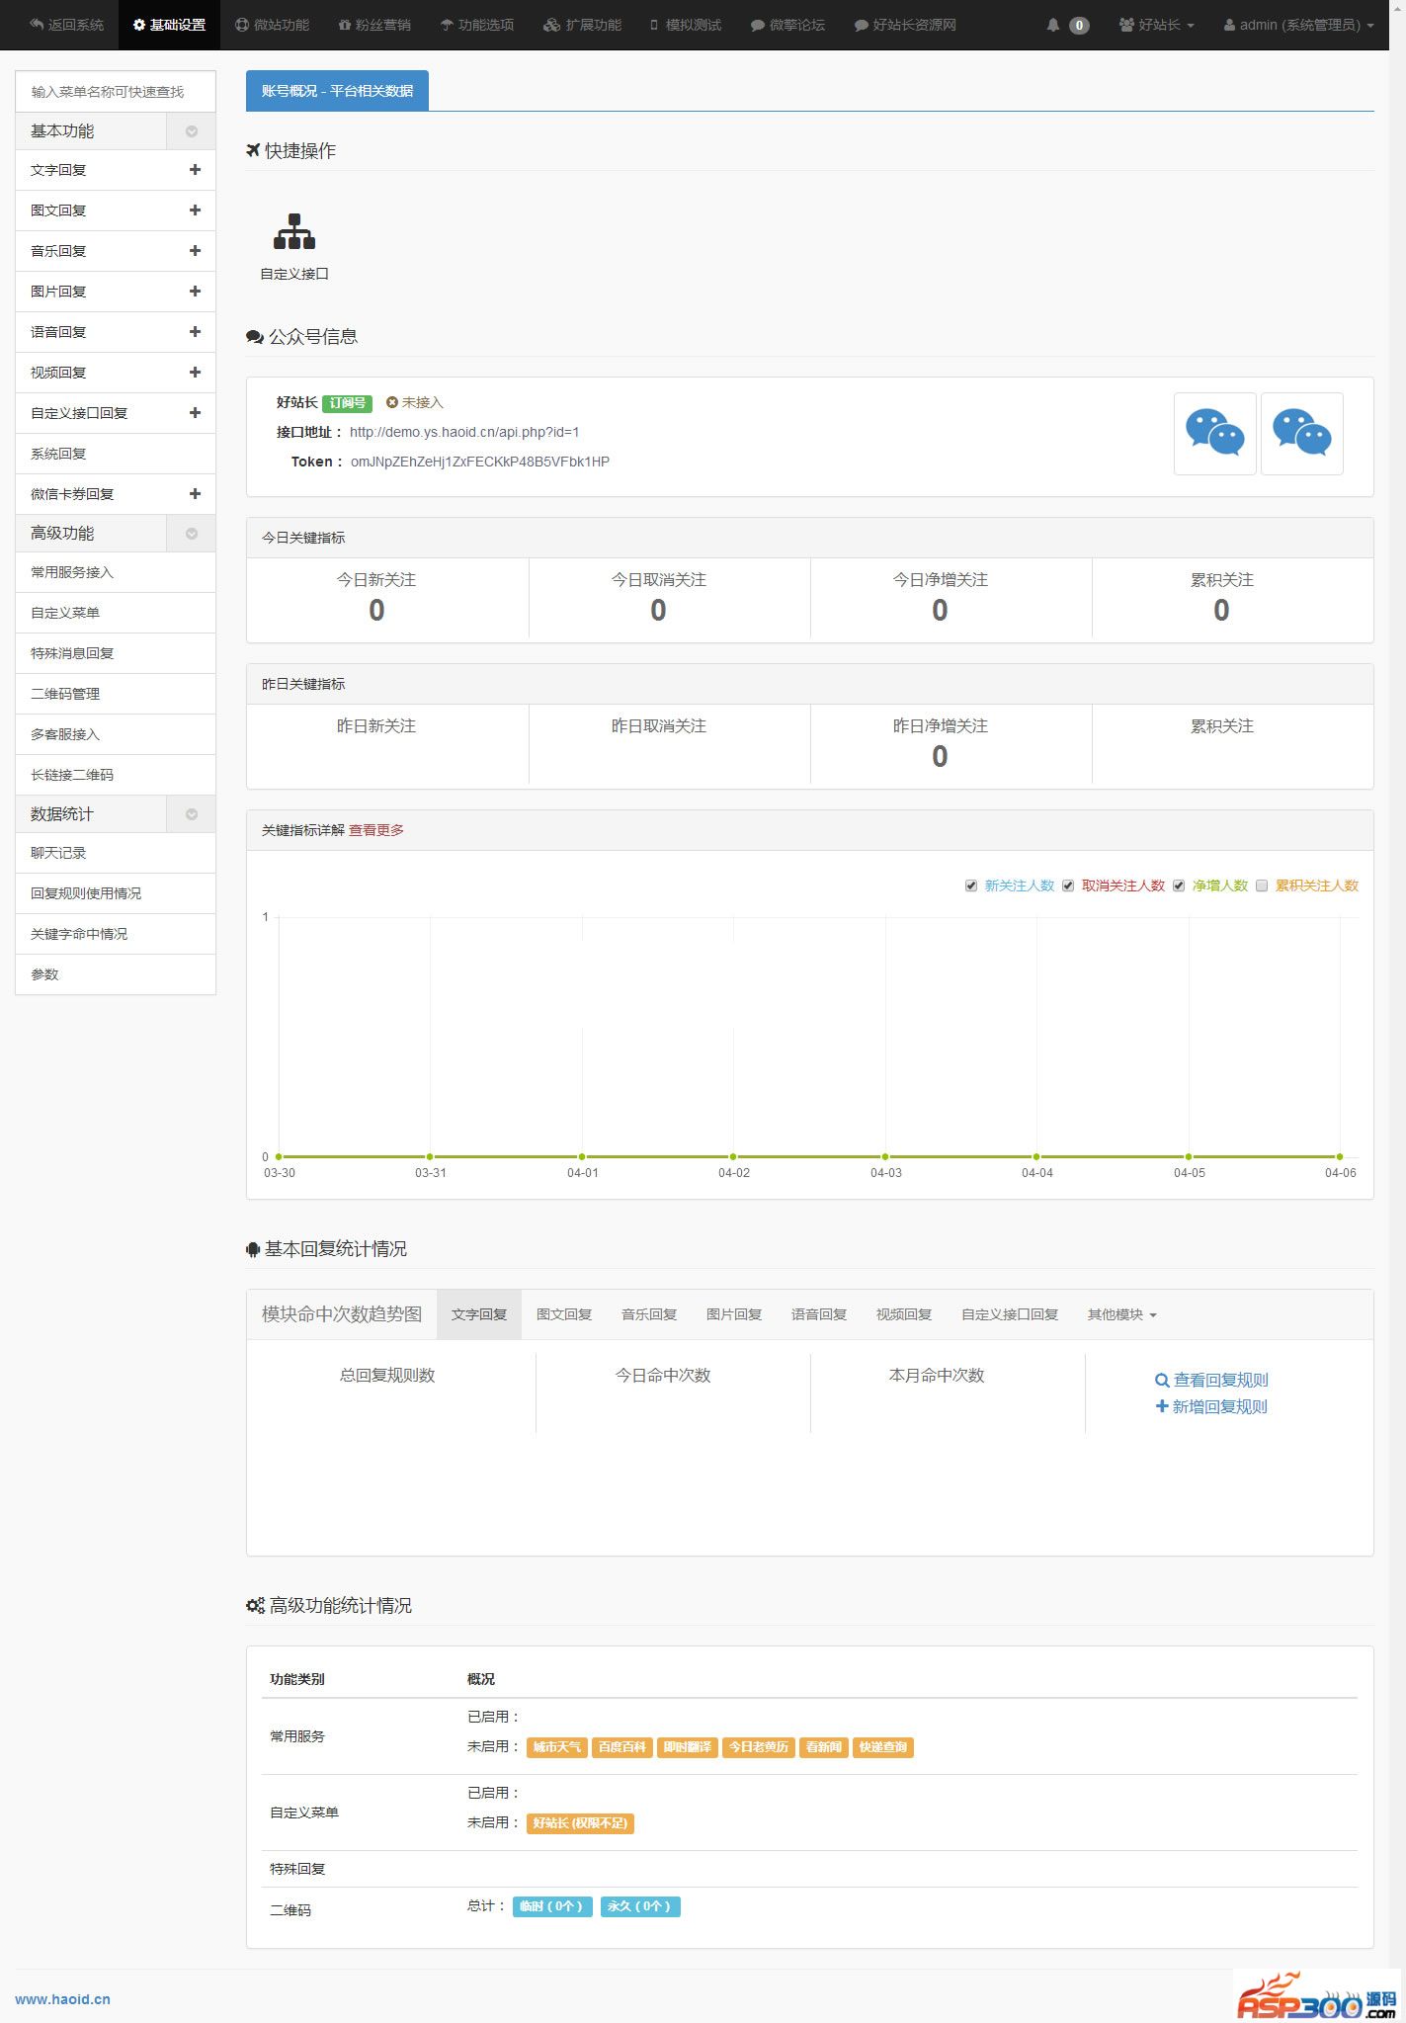Open the 微站功能 top menu
Screen dimensions: 1406x2023
click(x=273, y=25)
